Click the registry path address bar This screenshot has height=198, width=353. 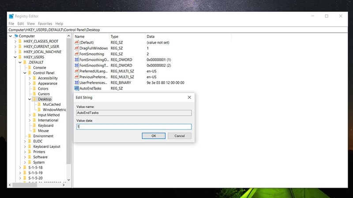(x=178, y=30)
